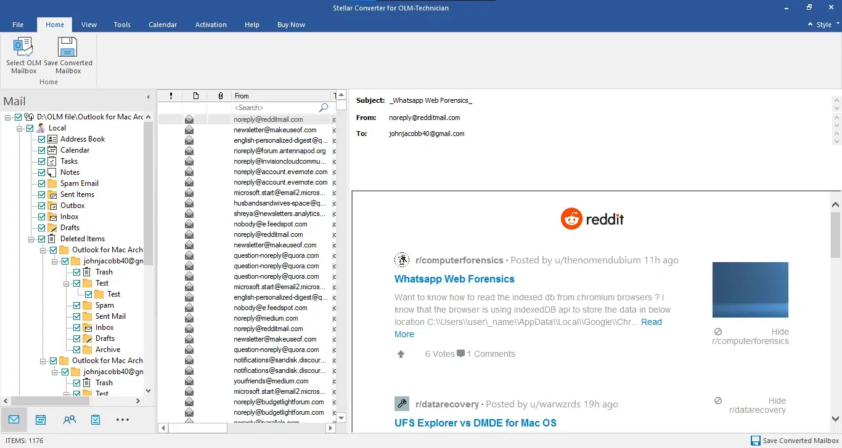Click the From column header
This screenshot has width=842, height=448.
[282, 96]
